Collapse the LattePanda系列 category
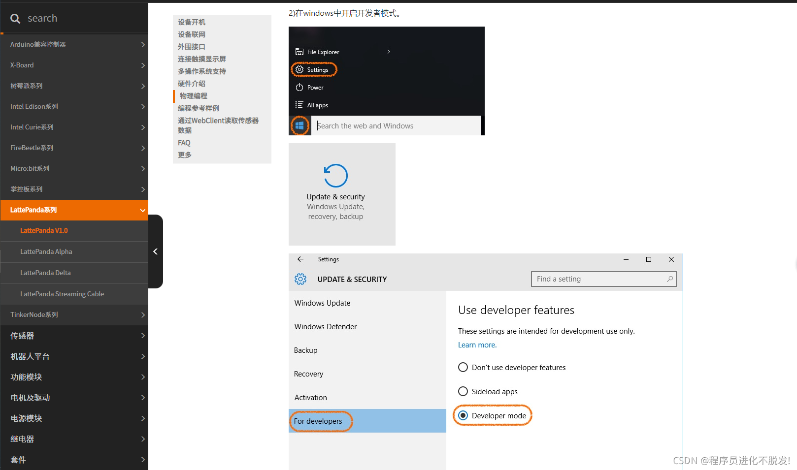The width and height of the screenshot is (797, 470). click(x=74, y=210)
